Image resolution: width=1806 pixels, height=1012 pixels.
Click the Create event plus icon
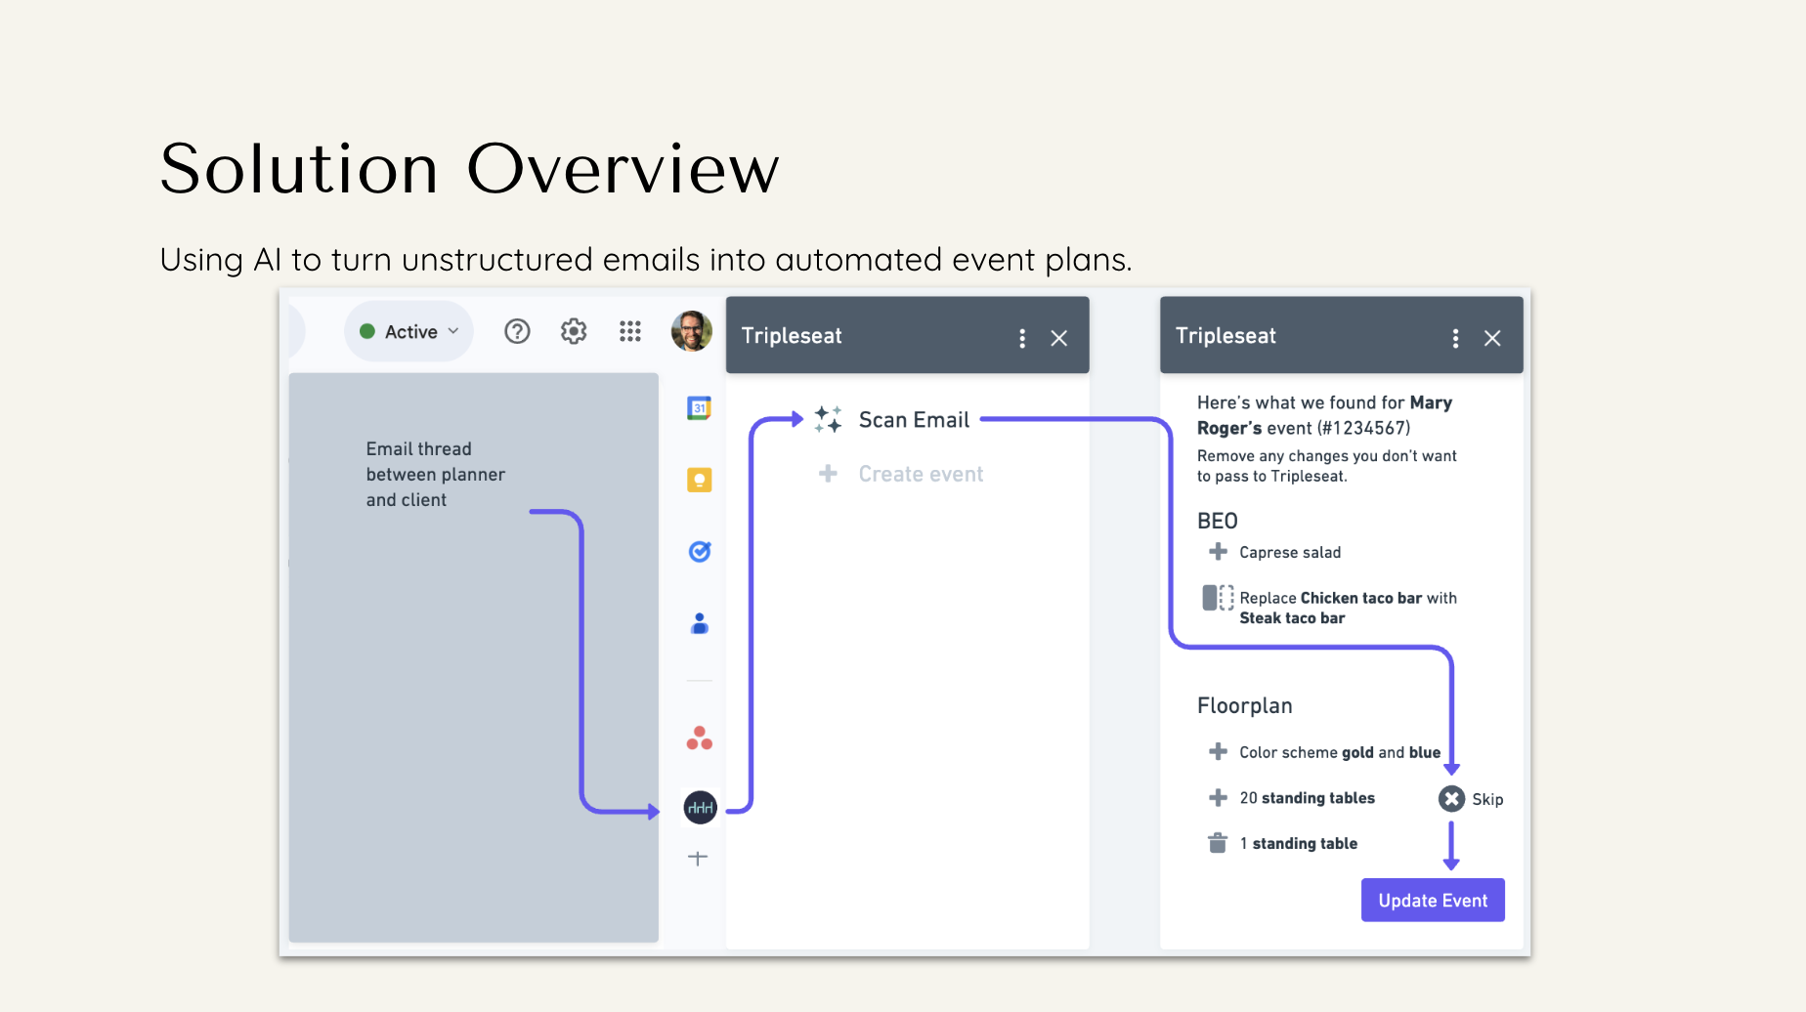pos(828,474)
